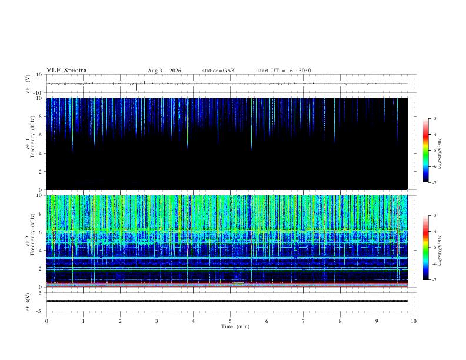Click the 4 kHz tick label of the ch.2 plot
The width and height of the screenshot is (466, 360).
point(40,251)
